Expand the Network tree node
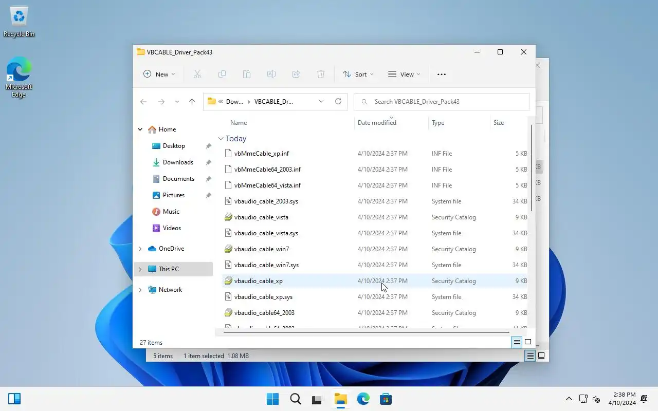This screenshot has height=411, width=658. pyautogui.click(x=140, y=290)
